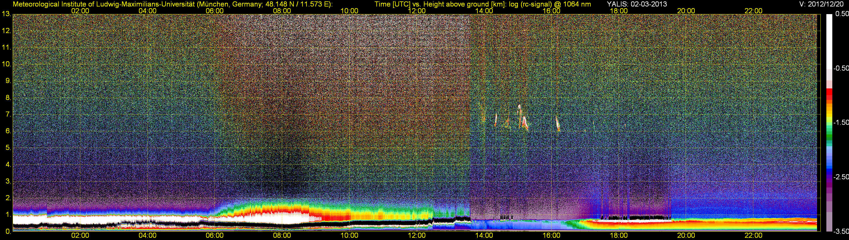Click the 10 km height axis label
Viewport: 849px width, 240px height.
(x=6, y=64)
